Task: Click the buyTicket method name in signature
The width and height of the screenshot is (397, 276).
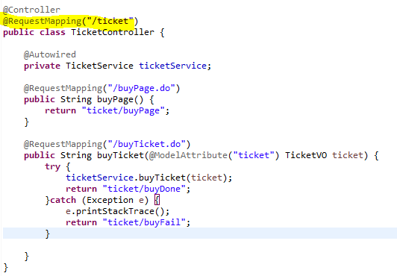Action: pyautogui.click(x=121, y=155)
